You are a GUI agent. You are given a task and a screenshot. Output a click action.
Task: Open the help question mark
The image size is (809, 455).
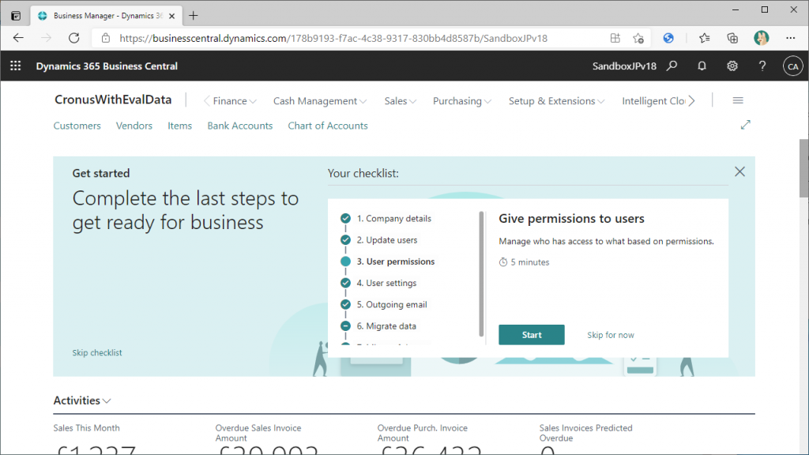pos(762,66)
